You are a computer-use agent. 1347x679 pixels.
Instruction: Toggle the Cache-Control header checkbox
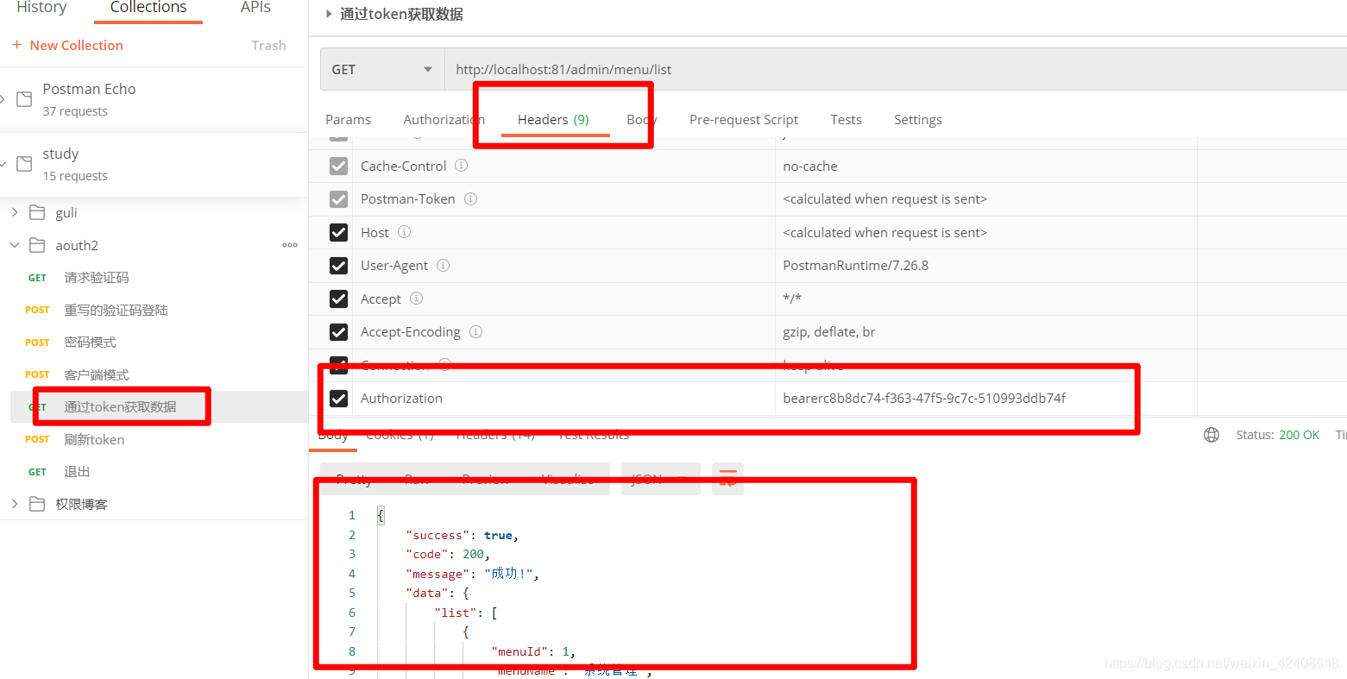[339, 166]
